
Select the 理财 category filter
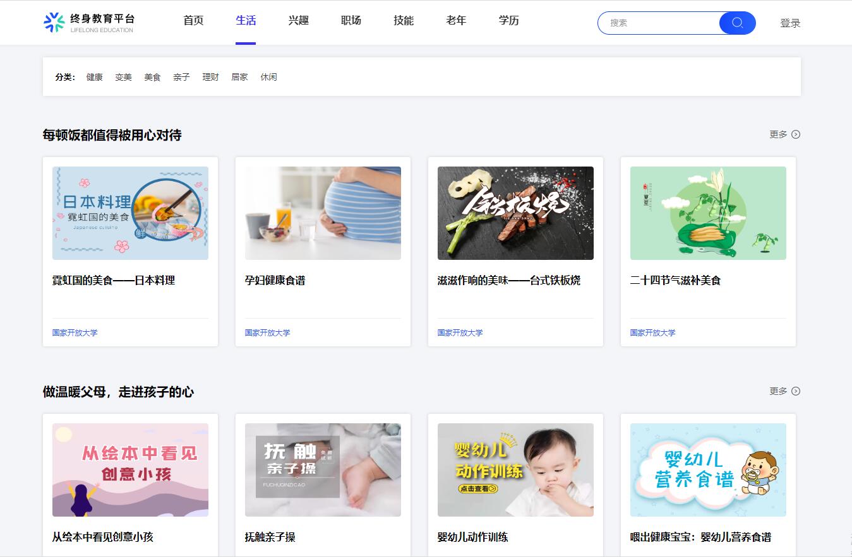coord(210,77)
